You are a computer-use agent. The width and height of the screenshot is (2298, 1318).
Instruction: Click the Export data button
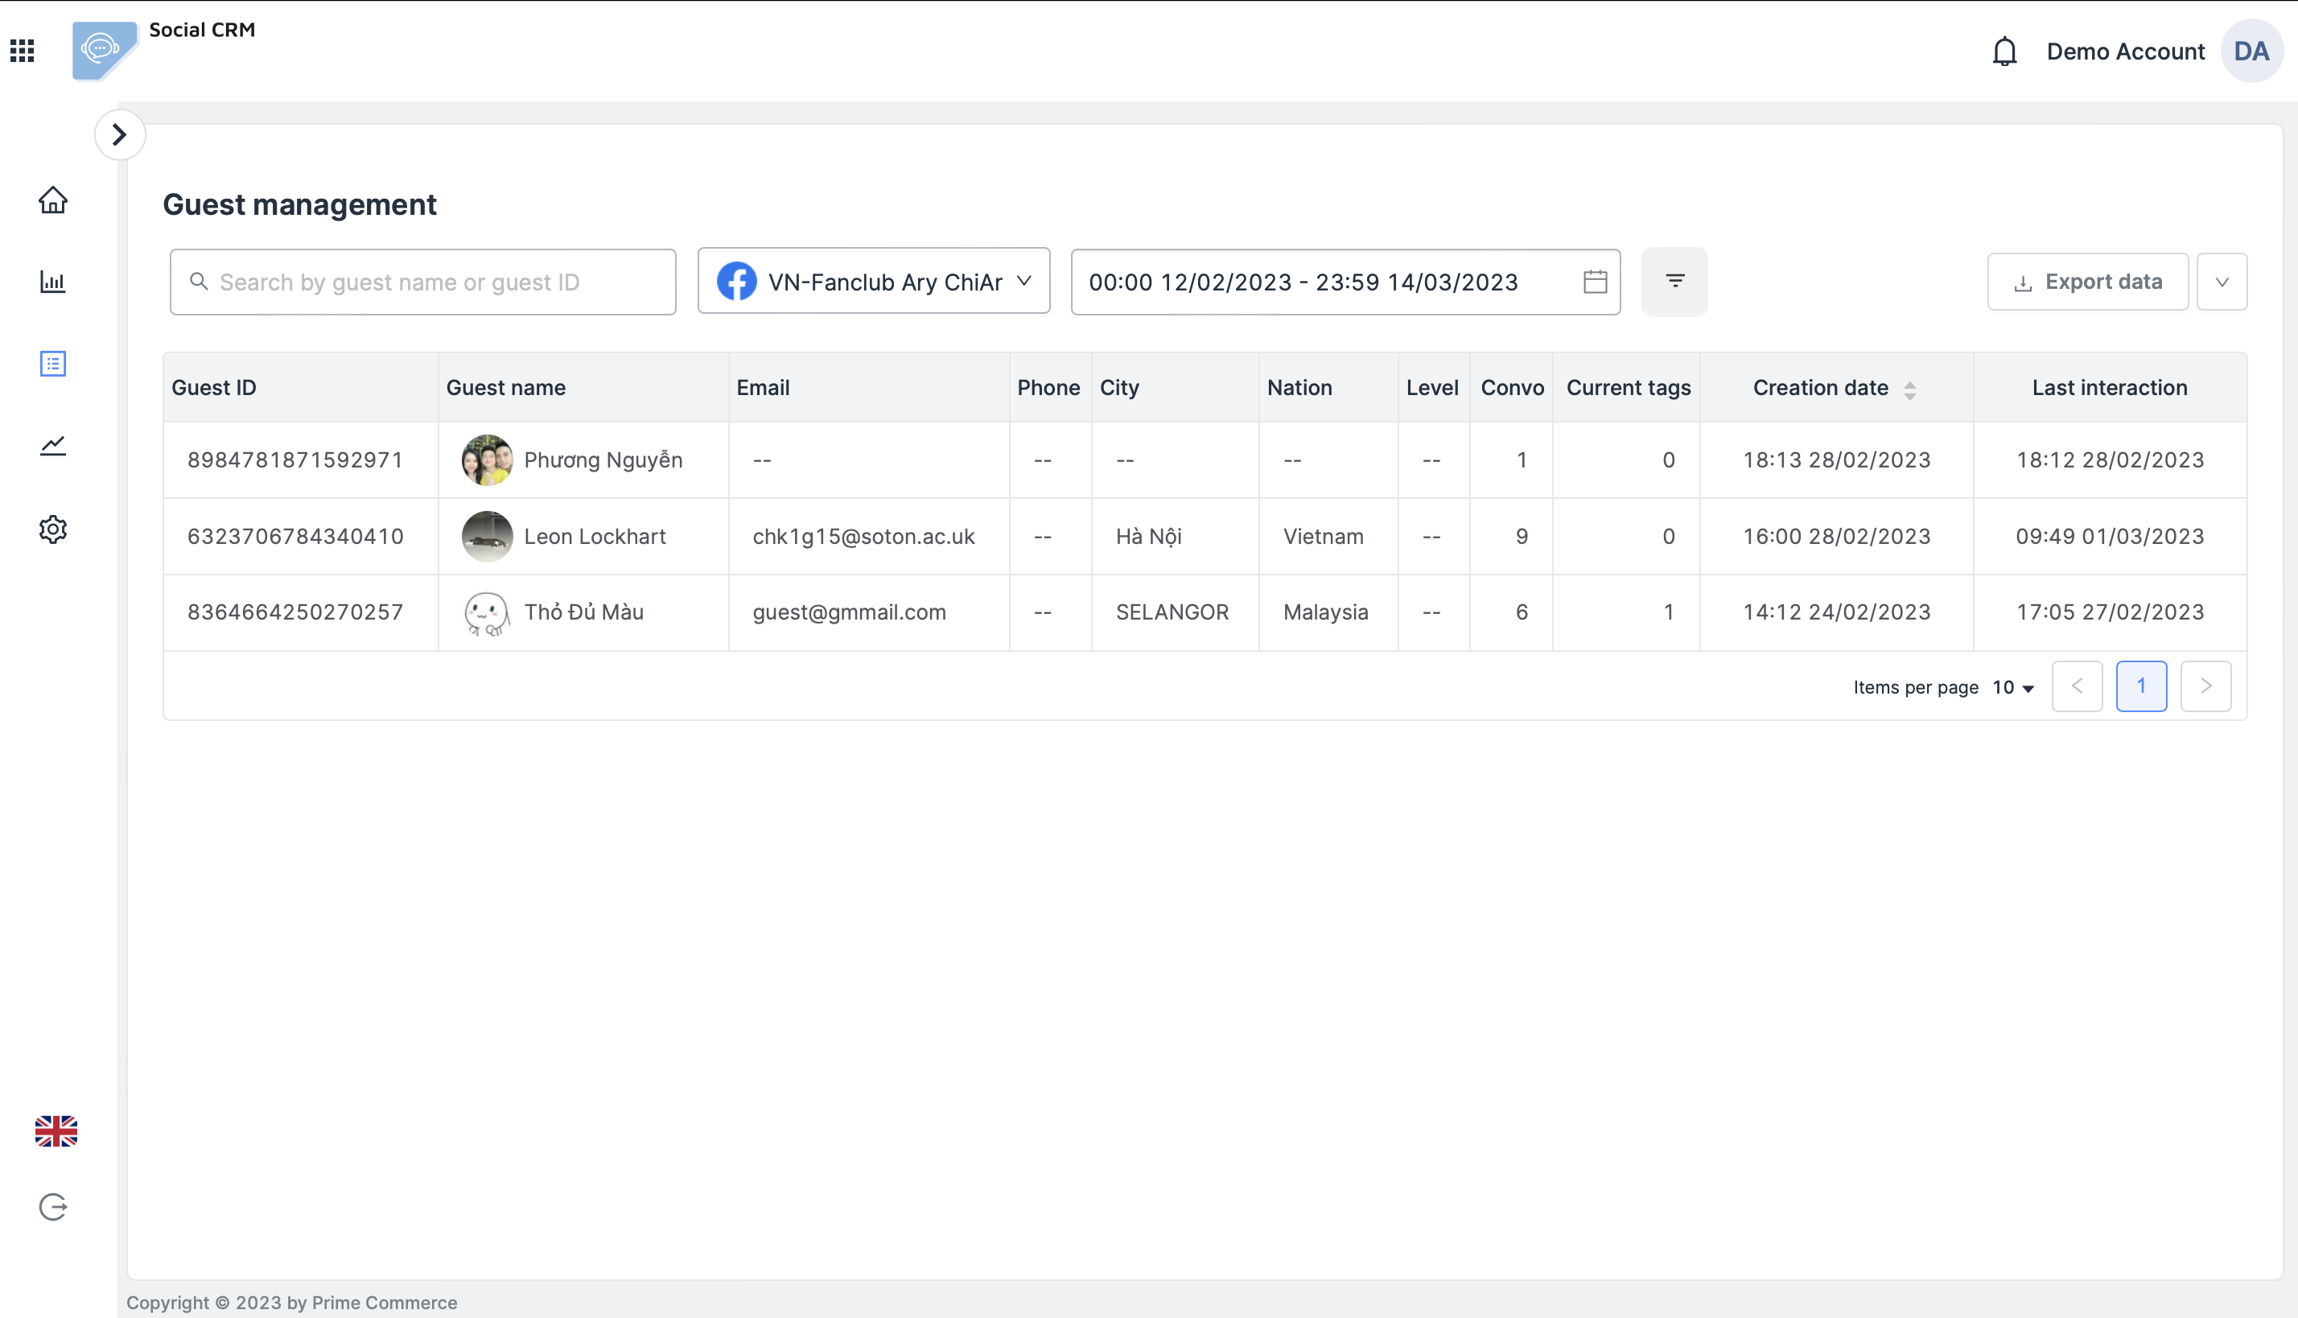2087,282
